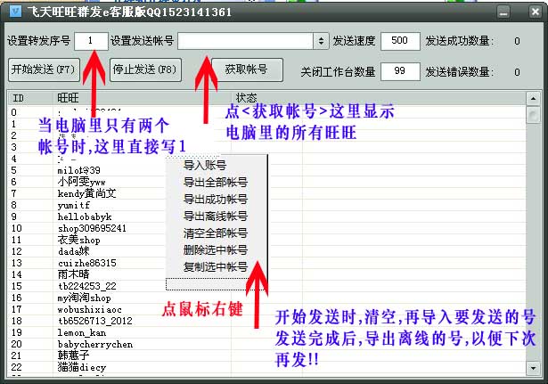Screen dimensions: 548x384
Task: Choose 删除选中帐号 from the context menu
Action: click(216, 249)
